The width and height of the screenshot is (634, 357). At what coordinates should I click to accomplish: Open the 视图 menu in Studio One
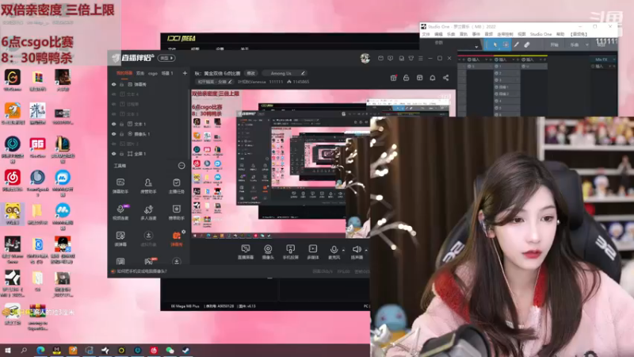click(521, 34)
